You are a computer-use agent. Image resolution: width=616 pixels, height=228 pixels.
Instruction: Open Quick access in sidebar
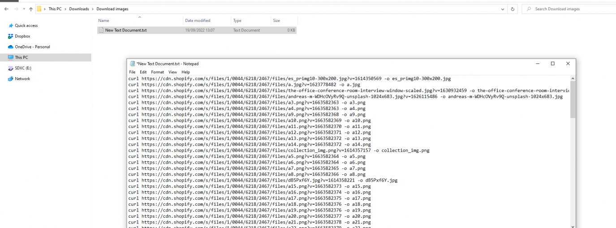pos(26,25)
